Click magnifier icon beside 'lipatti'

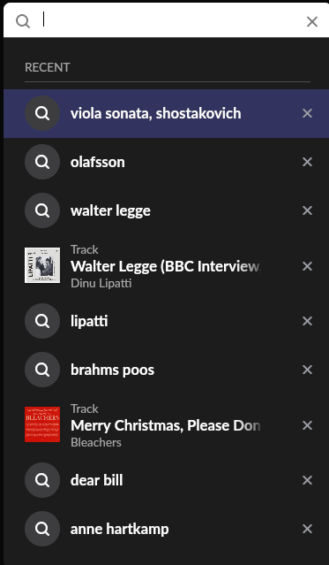coord(42,321)
